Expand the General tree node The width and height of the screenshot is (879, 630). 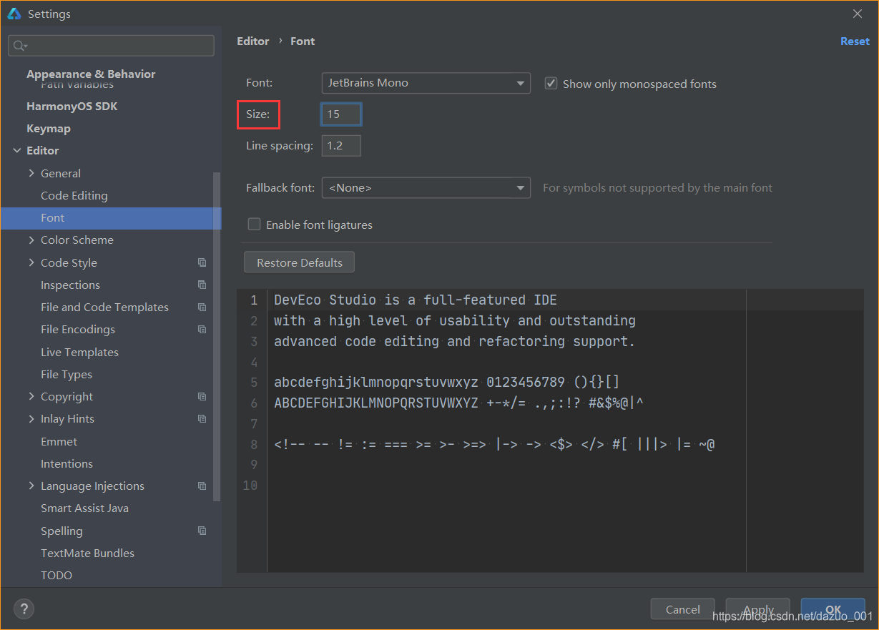pyautogui.click(x=31, y=173)
